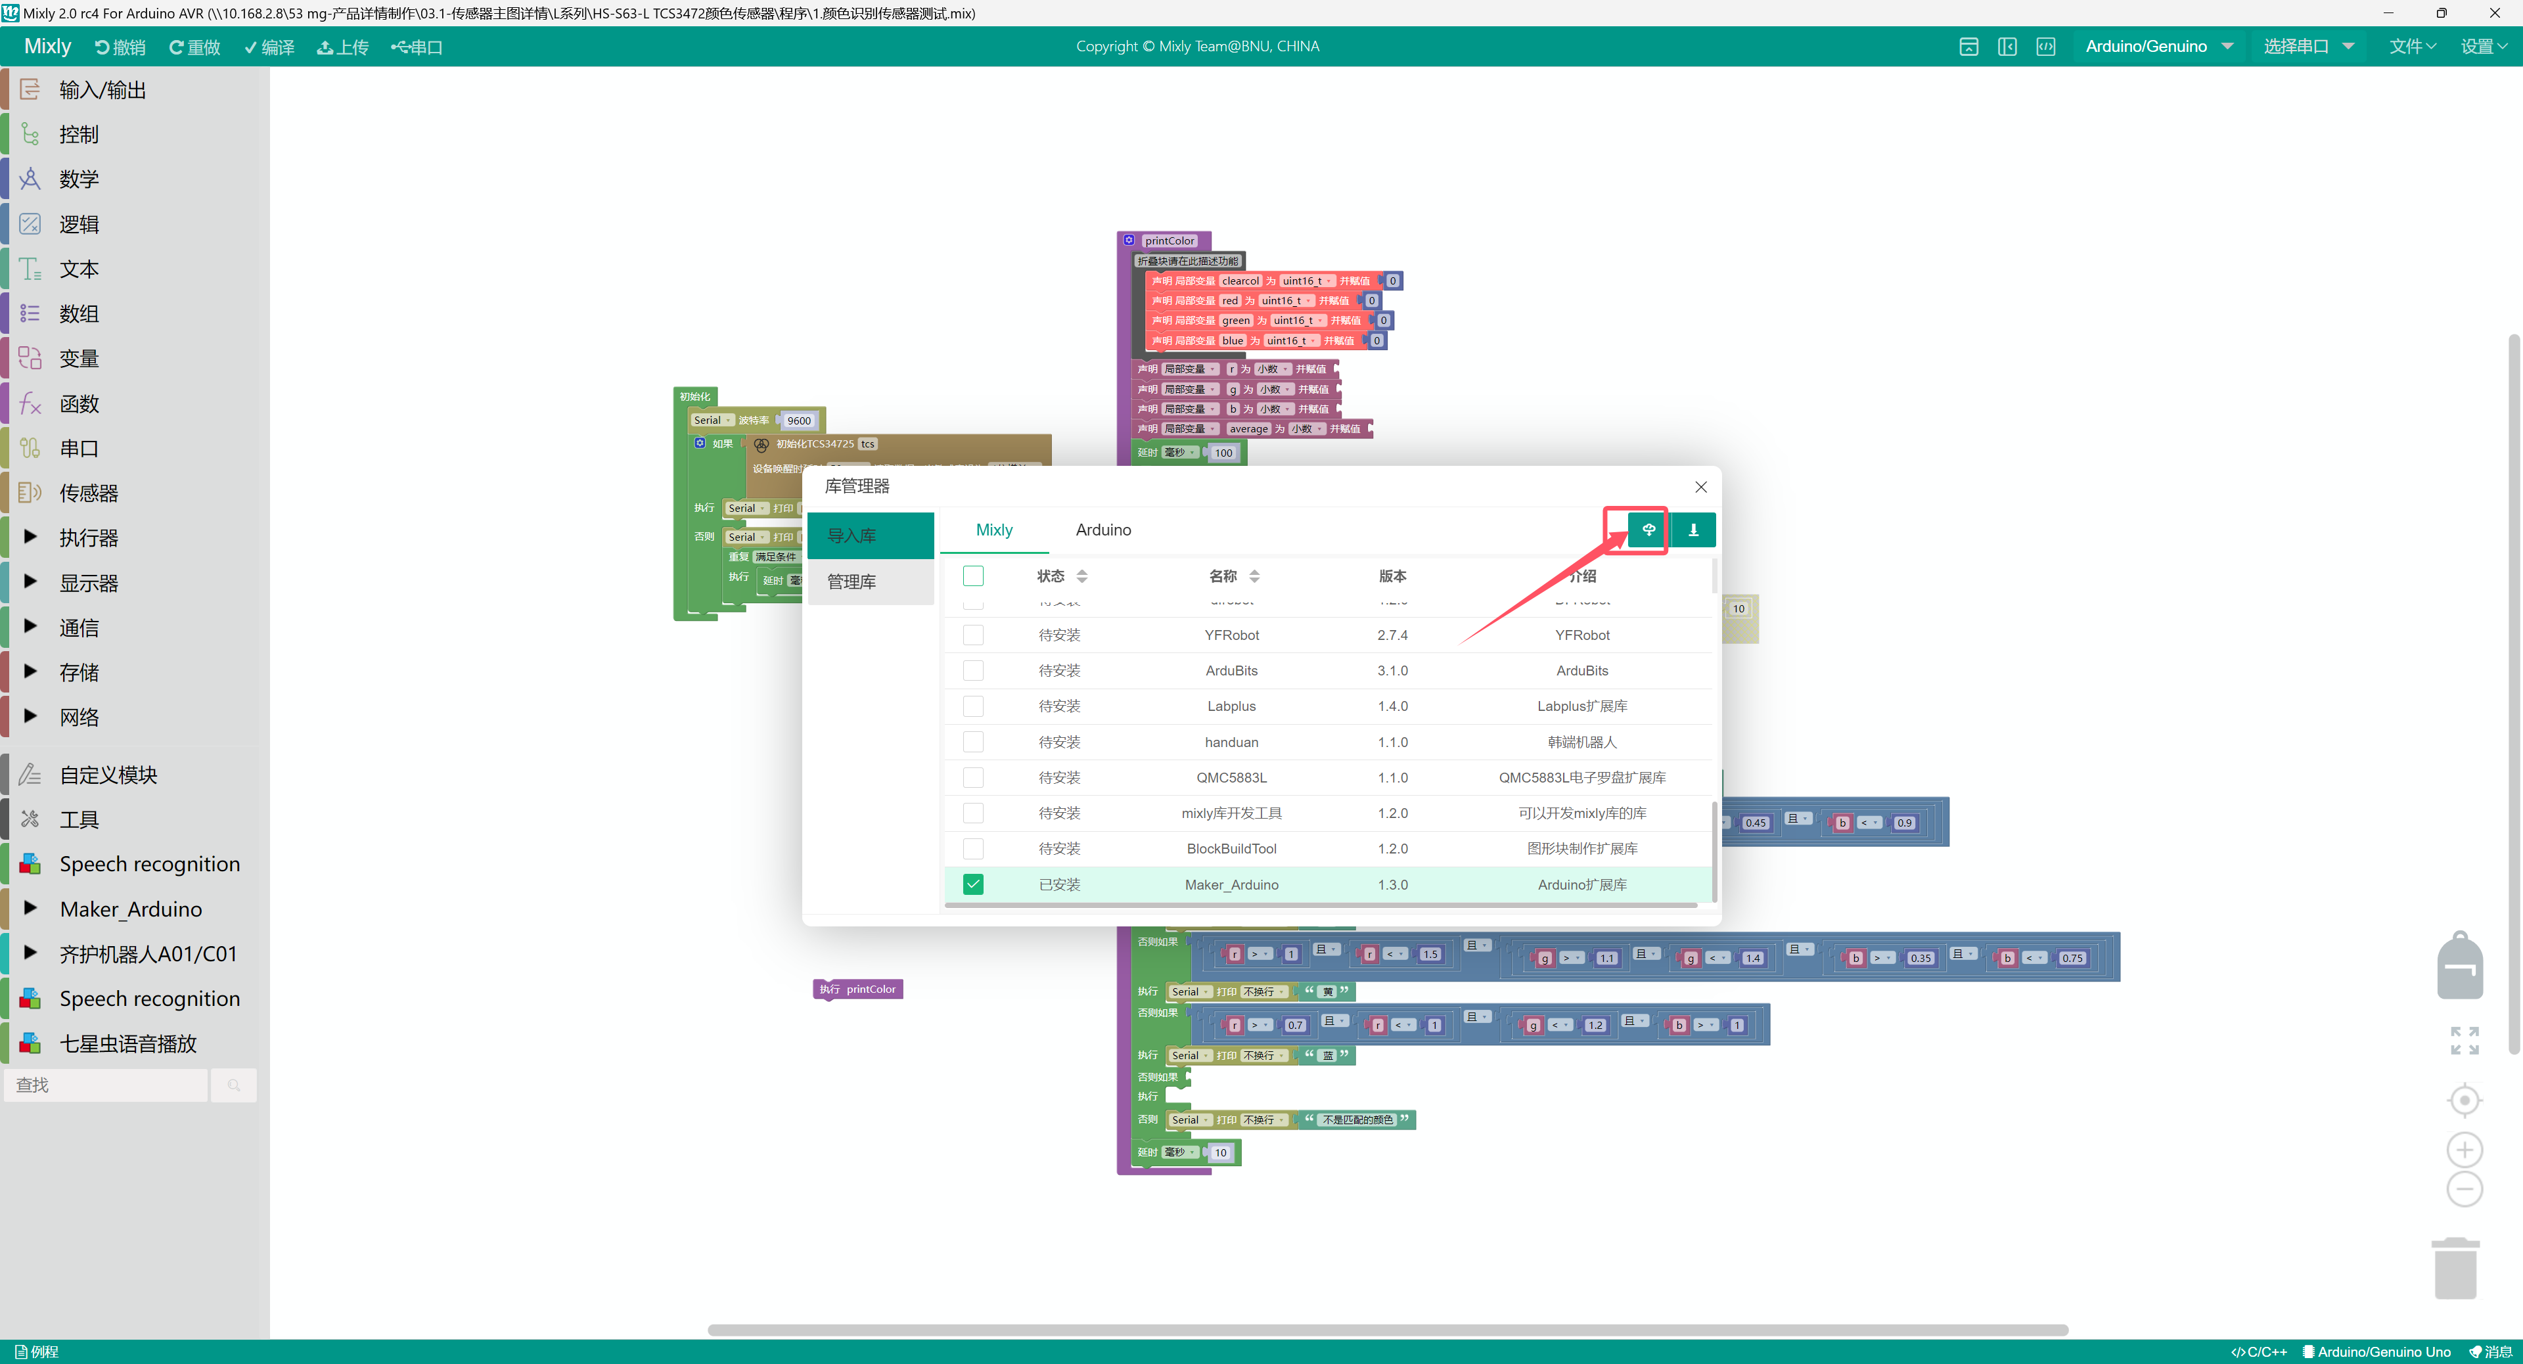The width and height of the screenshot is (2523, 1364).
Task: Click the local import download icon
Action: [x=1693, y=530]
